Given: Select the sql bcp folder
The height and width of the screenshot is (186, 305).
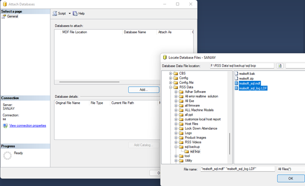Looking at the screenshot, I should [195, 151].
